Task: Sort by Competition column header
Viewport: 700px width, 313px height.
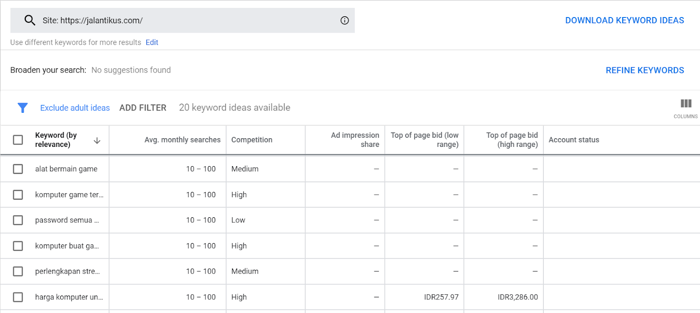Action: pos(252,140)
